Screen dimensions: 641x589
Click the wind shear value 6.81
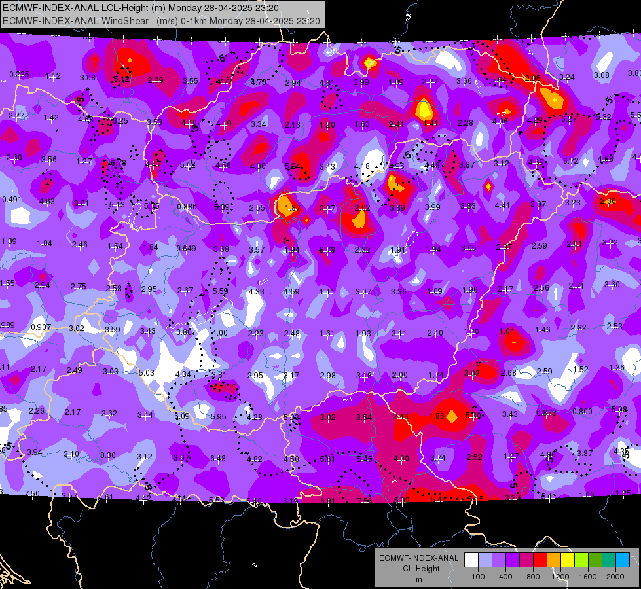[x=328, y=501]
